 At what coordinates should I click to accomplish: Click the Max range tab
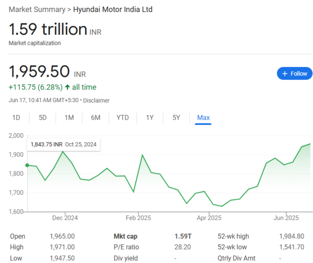point(203,118)
